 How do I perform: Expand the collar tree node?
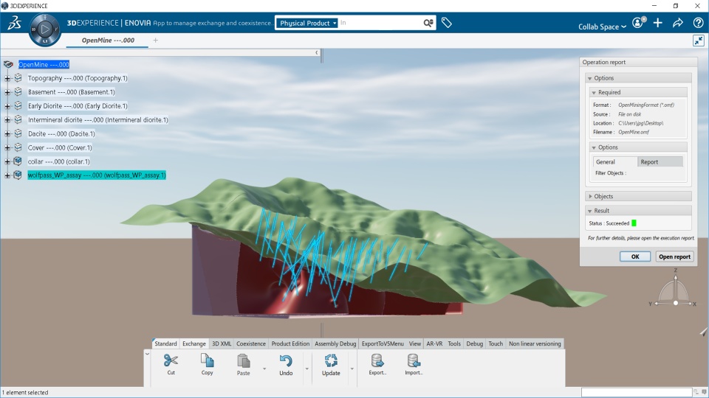coord(7,161)
